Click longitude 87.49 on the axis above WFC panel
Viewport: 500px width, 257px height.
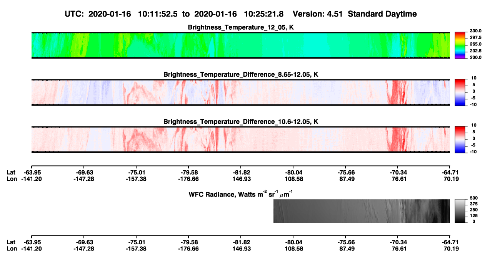coord(345,179)
